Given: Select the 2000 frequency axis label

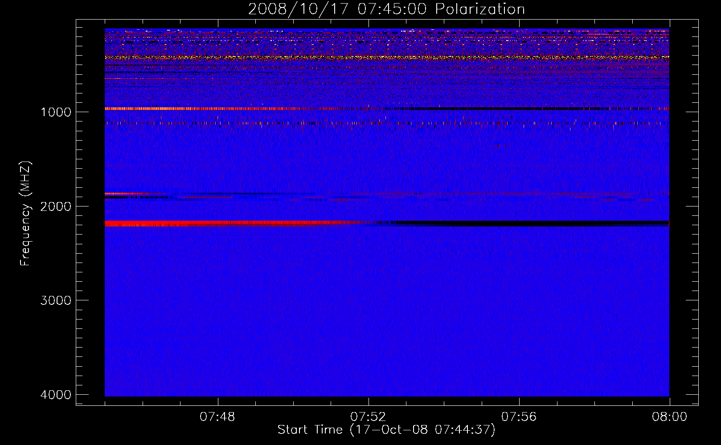Looking at the screenshot, I should [56, 206].
